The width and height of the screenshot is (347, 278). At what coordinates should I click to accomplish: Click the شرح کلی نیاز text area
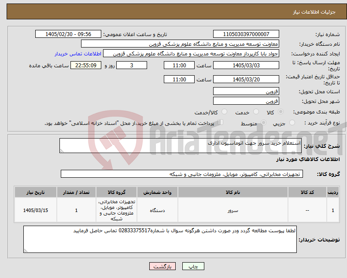coord(181,146)
